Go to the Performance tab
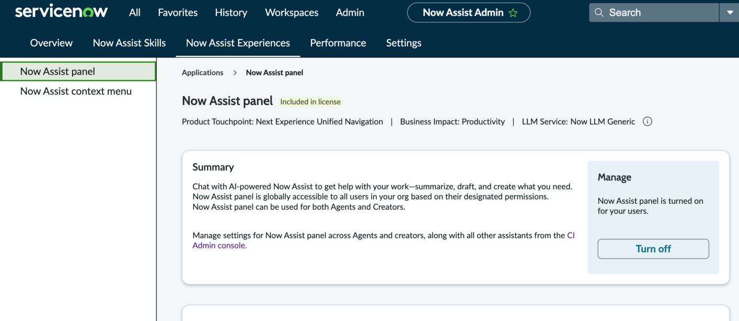739x321 pixels. pos(338,43)
